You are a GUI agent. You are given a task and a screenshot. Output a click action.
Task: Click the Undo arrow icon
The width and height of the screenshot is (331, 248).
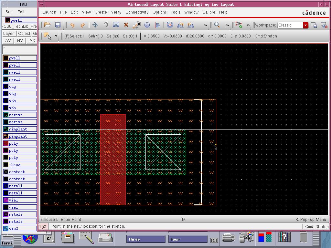[x=72, y=25]
